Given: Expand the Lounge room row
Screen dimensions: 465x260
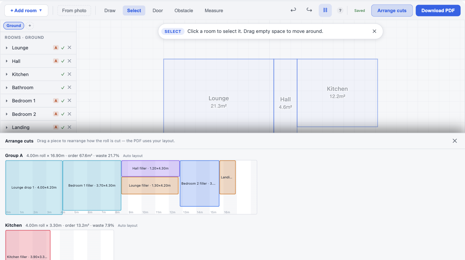Looking at the screenshot, I should [7, 48].
